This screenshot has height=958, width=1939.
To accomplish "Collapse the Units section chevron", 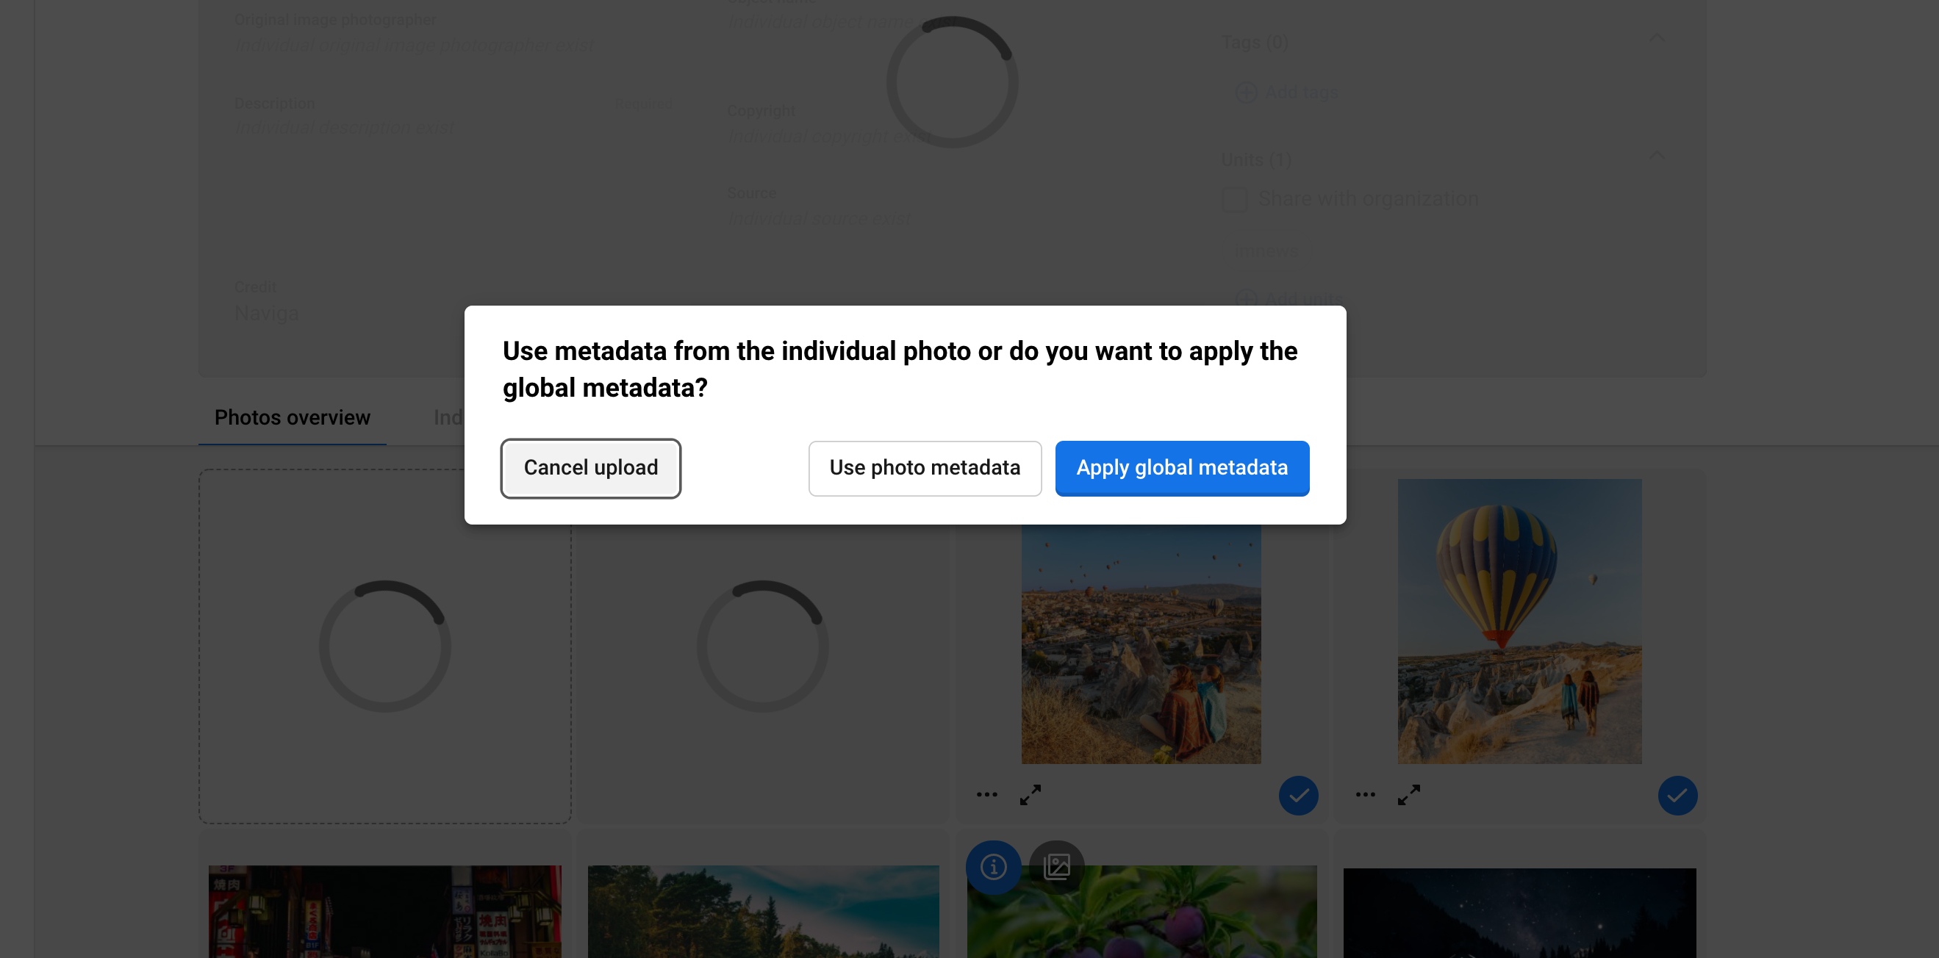I will [x=1657, y=155].
